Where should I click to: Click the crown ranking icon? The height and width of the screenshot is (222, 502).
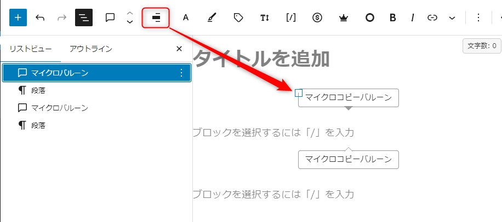[x=344, y=17]
